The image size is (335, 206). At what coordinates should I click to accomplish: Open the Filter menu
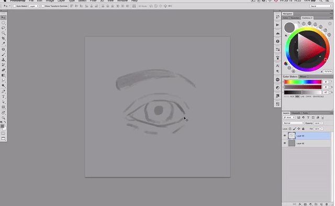tap(93, 1)
